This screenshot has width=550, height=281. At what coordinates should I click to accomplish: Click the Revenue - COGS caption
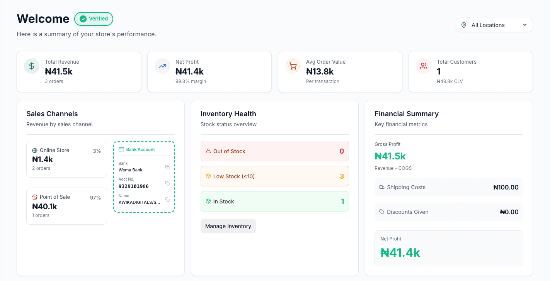393,168
